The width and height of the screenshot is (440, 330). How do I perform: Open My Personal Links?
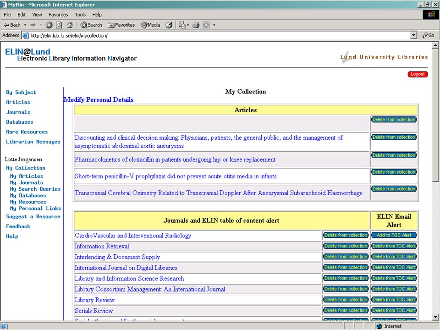click(x=35, y=208)
